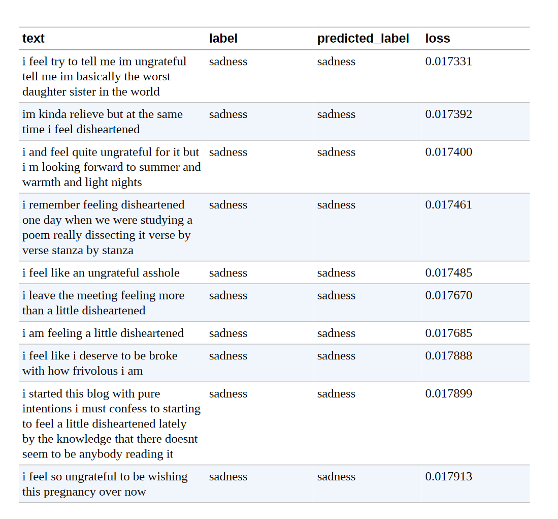Select loss value 0.017913
The height and width of the screenshot is (519, 558).
click(448, 476)
